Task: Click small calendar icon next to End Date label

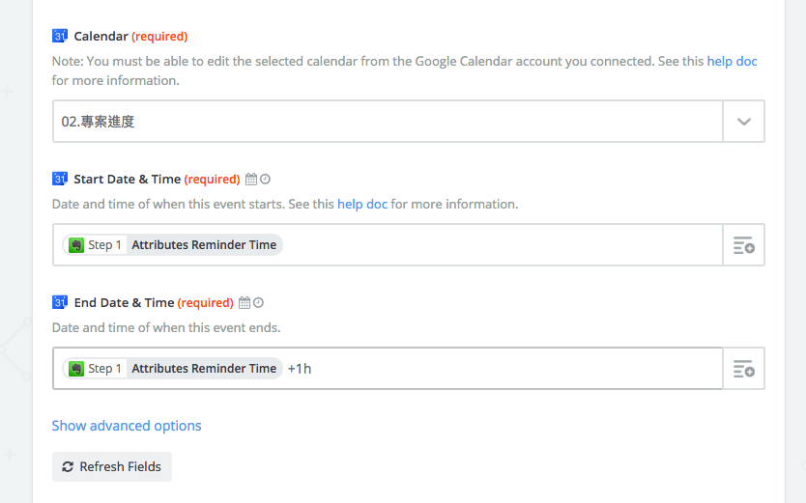Action: click(245, 303)
